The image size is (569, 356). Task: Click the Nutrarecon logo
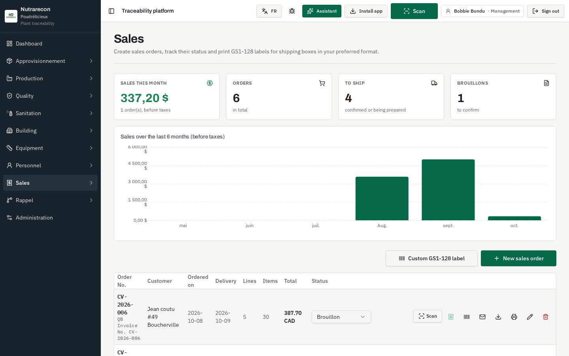pos(11,16)
